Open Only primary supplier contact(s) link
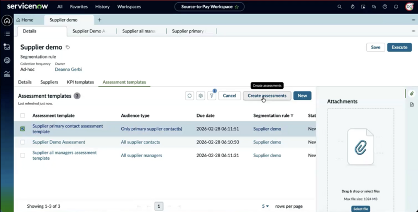Image resolution: width=418 pixels, height=212 pixels. (152, 128)
